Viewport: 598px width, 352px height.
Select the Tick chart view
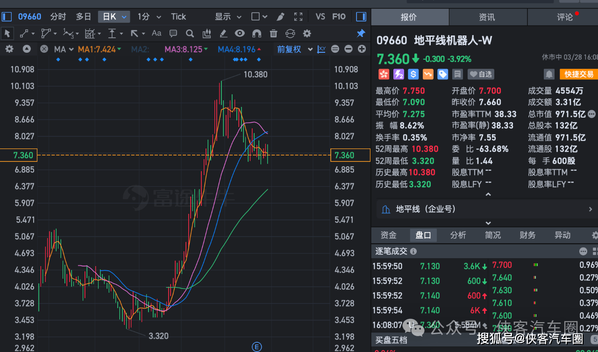point(178,17)
